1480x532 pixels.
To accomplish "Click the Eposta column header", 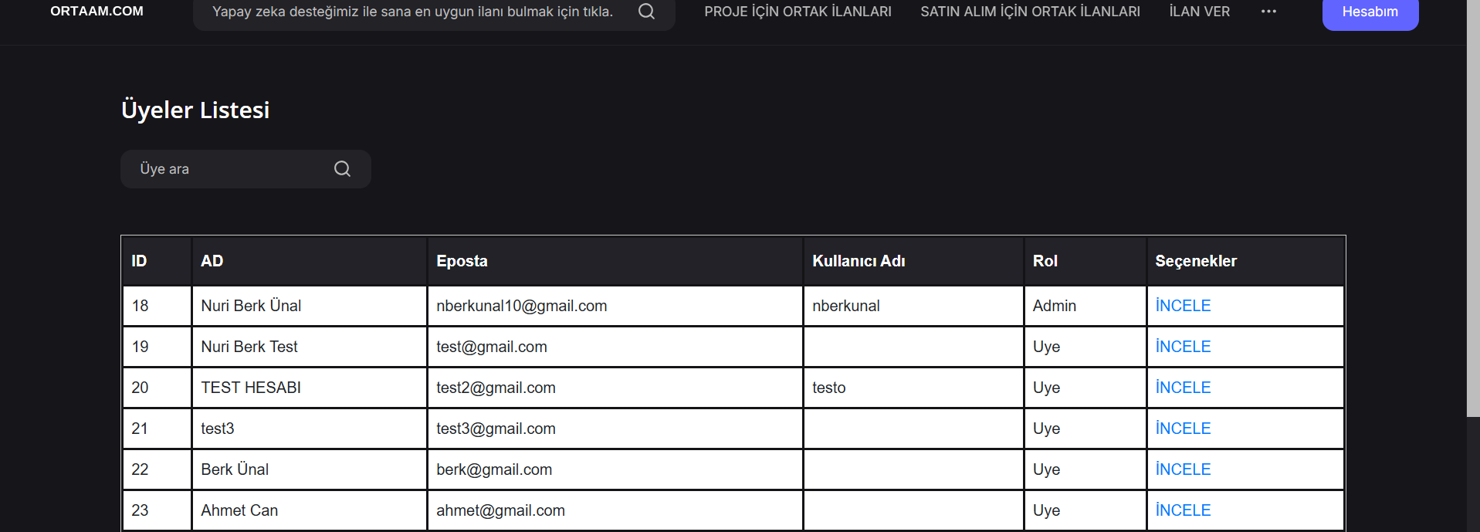I will click(462, 261).
